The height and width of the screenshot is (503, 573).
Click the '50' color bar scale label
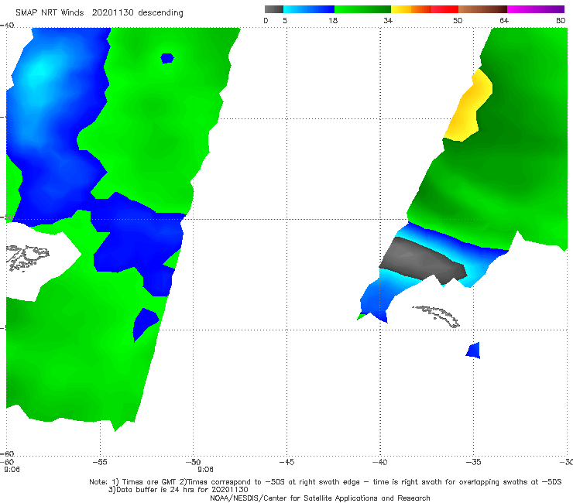[458, 20]
